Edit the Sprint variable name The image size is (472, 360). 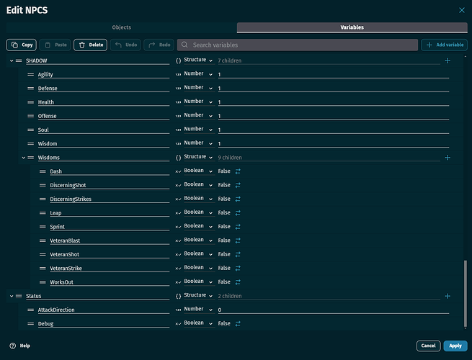pyautogui.click(x=110, y=227)
